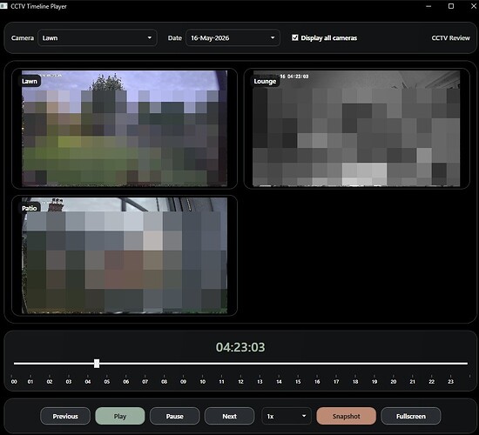
Task: Open the 1x playback speed dropdown
Action: 287,416
